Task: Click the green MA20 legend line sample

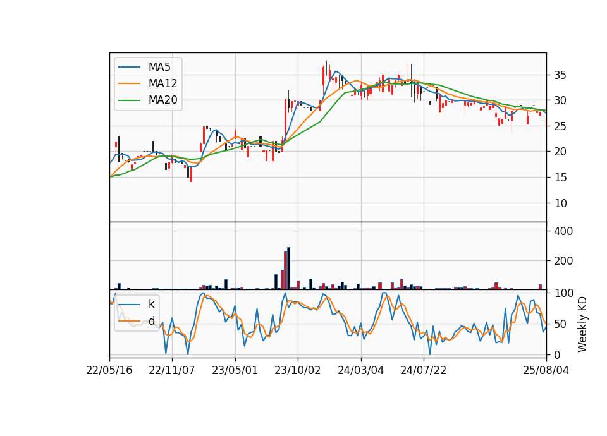Action: 129,100
